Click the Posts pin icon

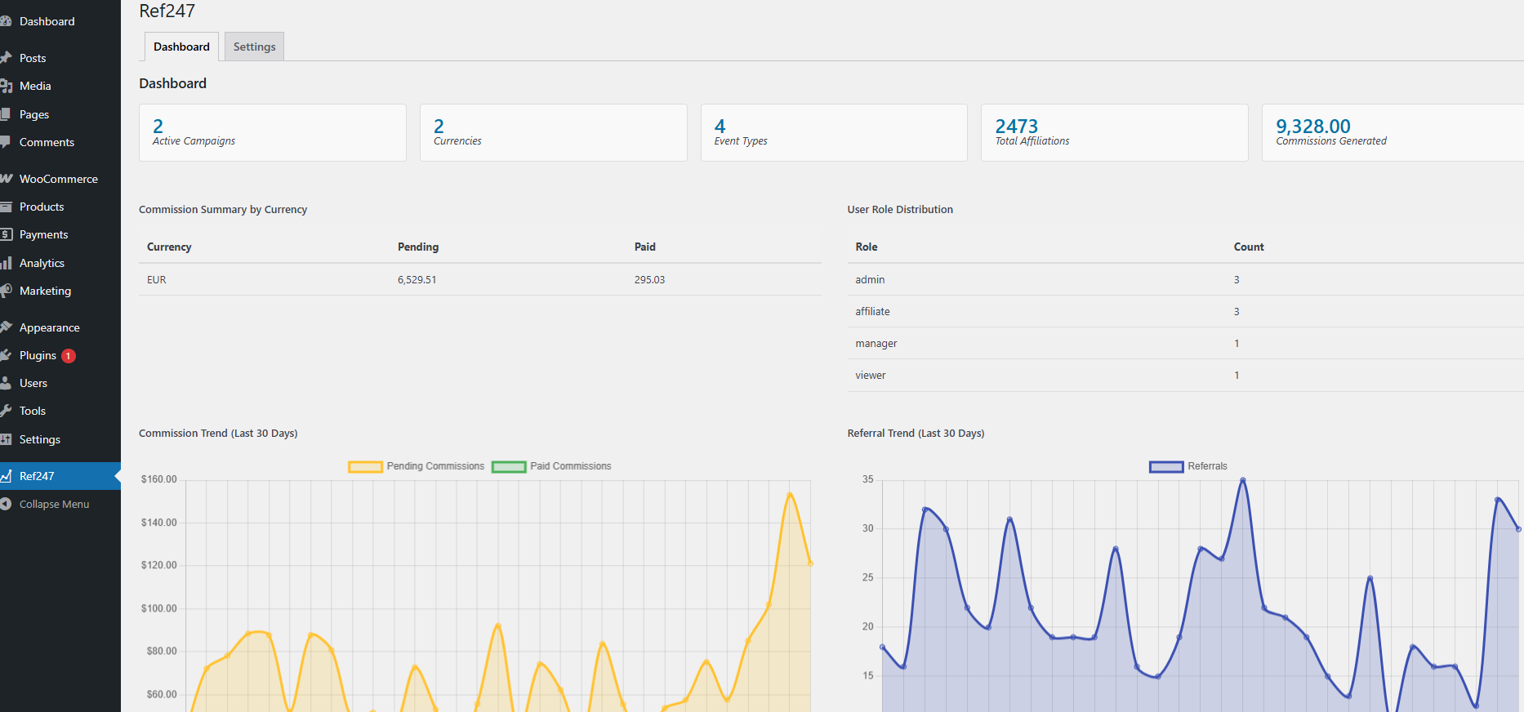tap(5, 58)
